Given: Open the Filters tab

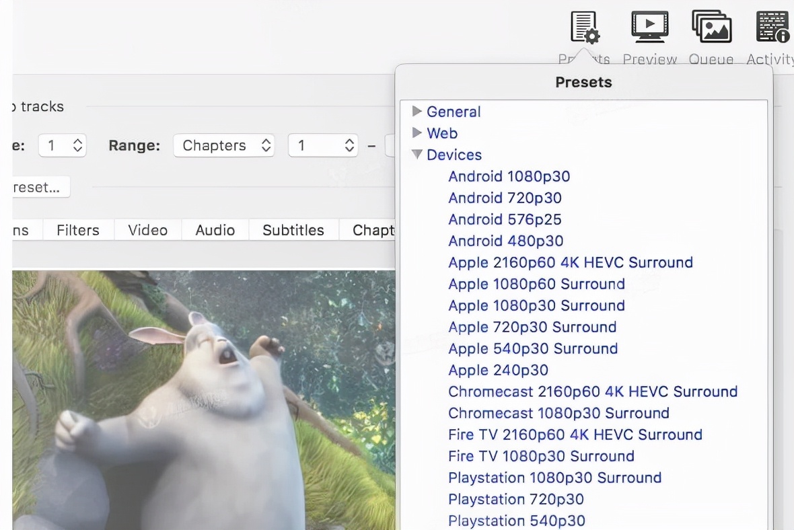Looking at the screenshot, I should pos(78,229).
